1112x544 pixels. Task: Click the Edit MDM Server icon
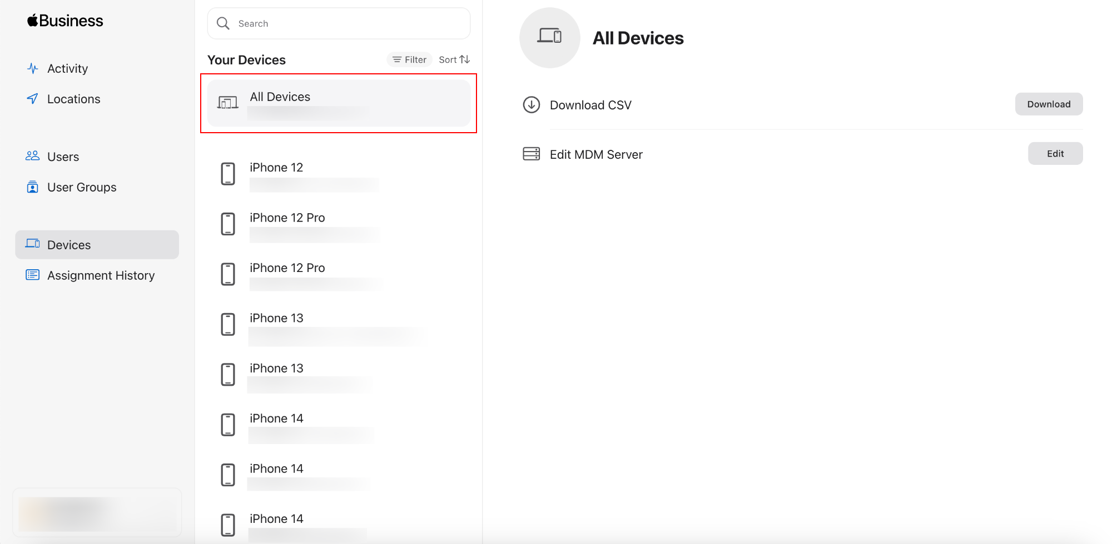532,154
